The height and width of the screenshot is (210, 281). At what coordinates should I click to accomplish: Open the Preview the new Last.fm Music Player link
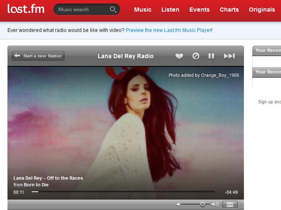[x=168, y=30]
